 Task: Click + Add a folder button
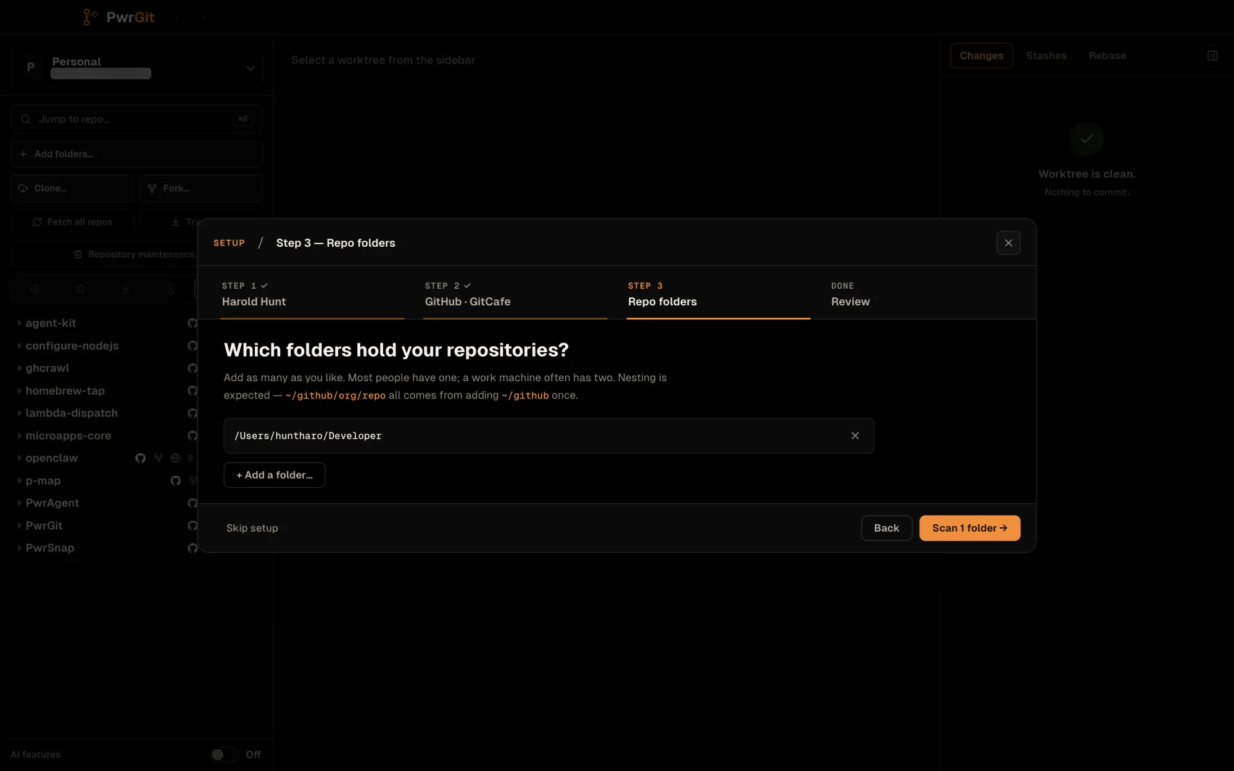click(x=275, y=475)
